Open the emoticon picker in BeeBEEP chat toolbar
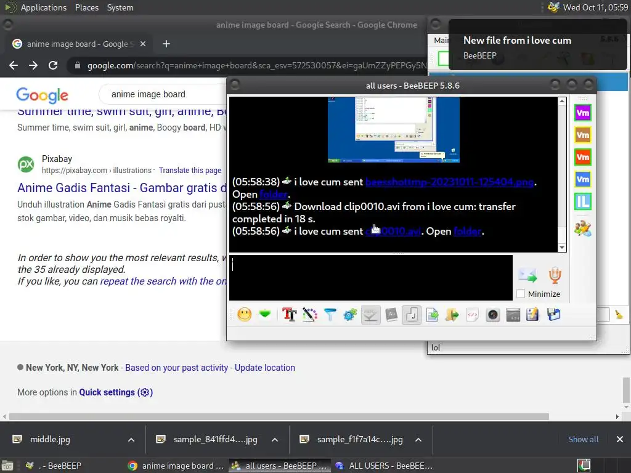This screenshot has width=631, height=473. pyautogui.click(x=244, y=315)
